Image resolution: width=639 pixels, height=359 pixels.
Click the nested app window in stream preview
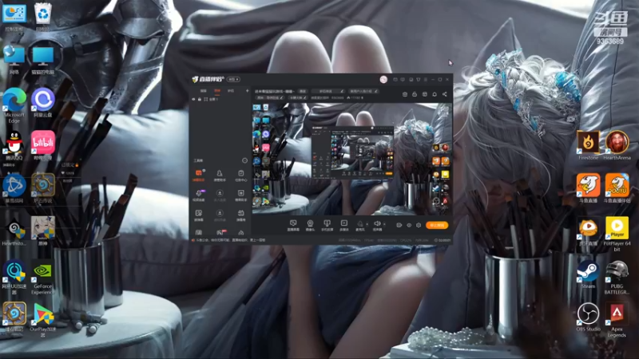pos(352,152)
